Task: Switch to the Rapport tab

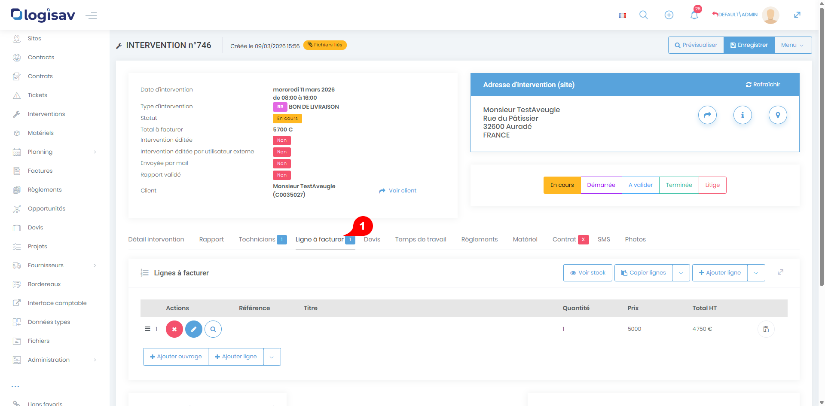Action: click(x=211, y=239)
